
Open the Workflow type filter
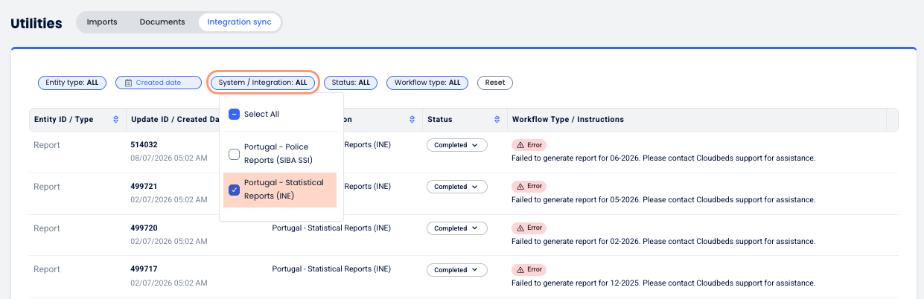coord(427,83)
